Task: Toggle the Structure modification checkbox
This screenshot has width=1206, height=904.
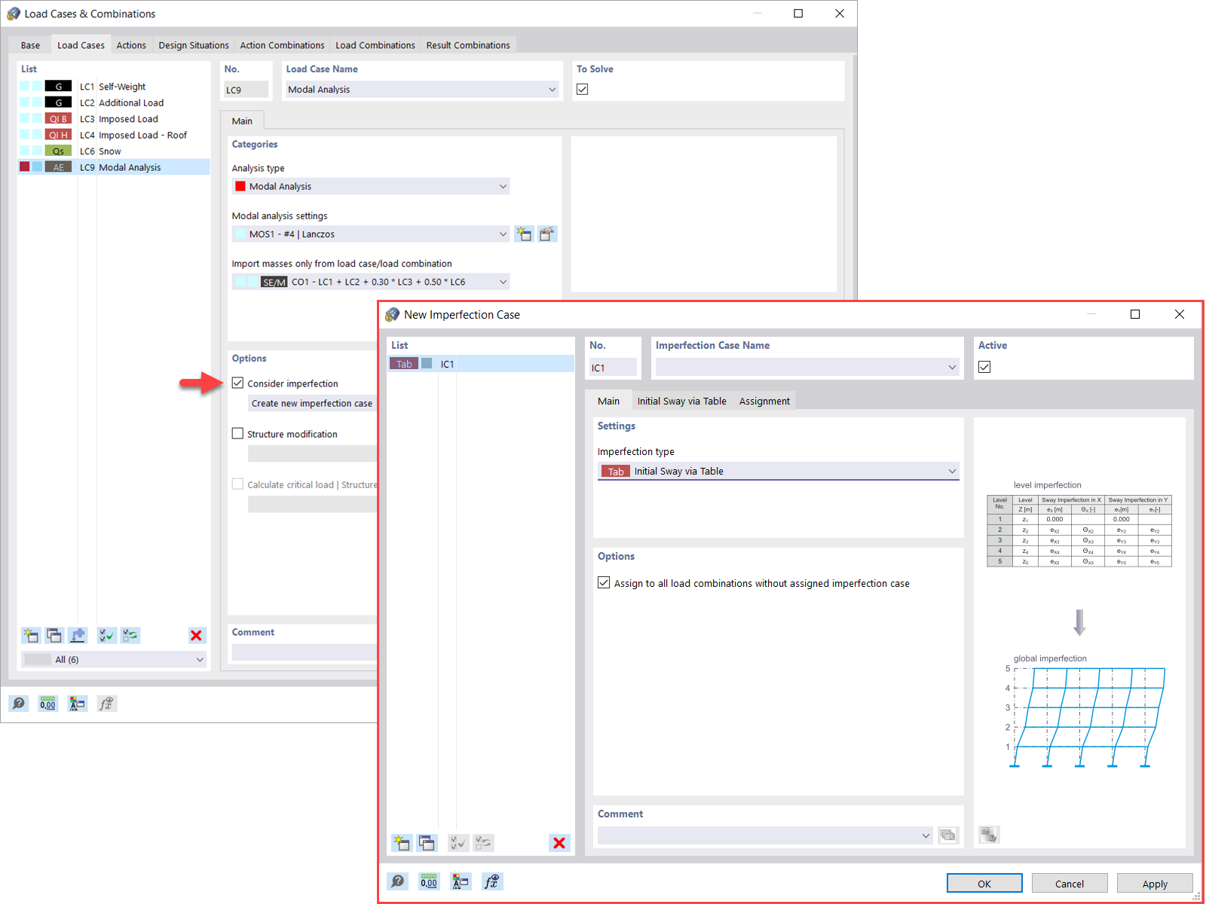Action: (x=238, y=433)
